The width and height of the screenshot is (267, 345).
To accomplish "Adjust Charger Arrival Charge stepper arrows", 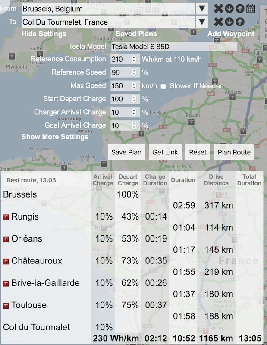I will point(134,112).
